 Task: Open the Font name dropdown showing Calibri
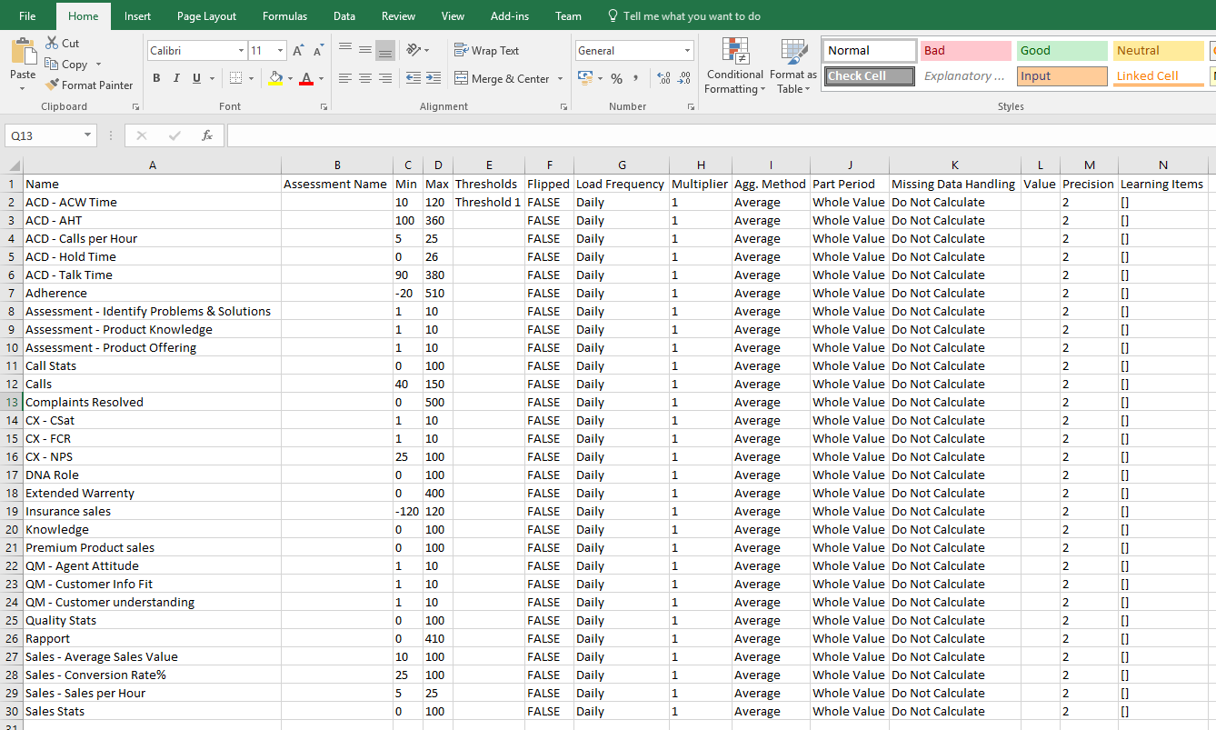point(241,51)
